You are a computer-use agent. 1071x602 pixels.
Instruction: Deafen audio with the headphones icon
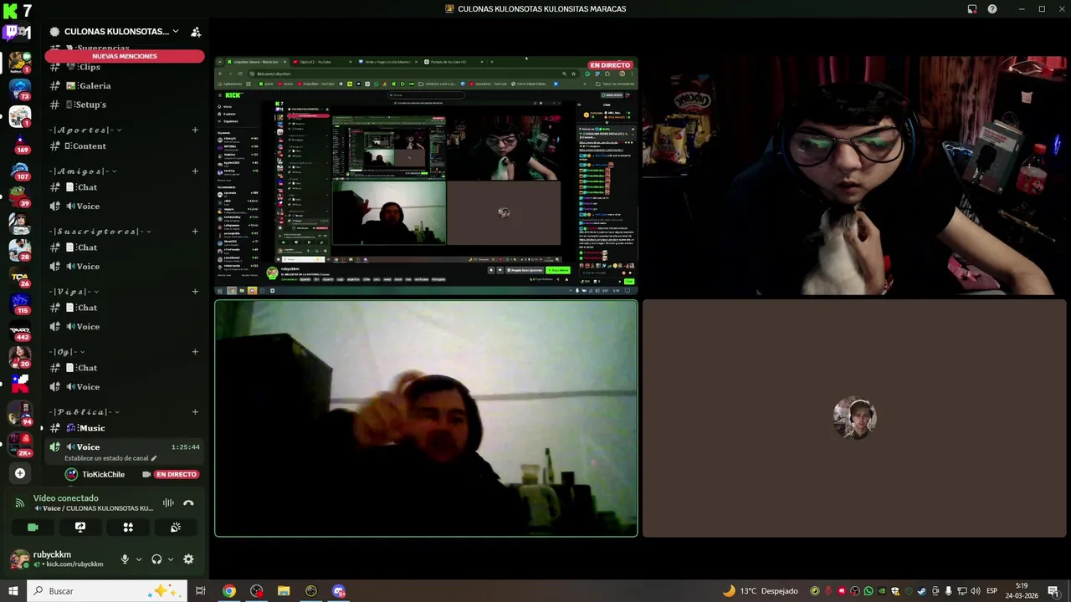click(x=156, y=559)
